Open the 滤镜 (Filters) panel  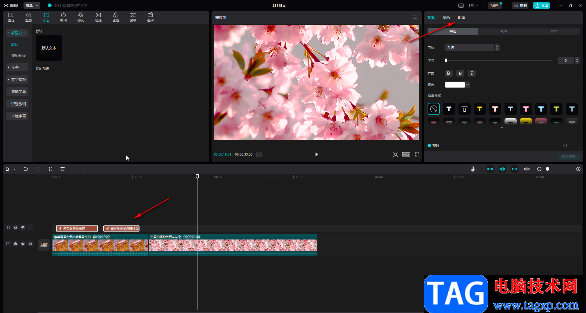(x=116, y=17)
